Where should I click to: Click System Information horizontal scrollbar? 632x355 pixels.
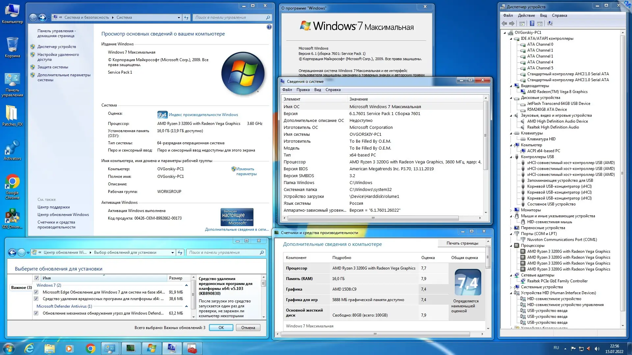(373, 218)
